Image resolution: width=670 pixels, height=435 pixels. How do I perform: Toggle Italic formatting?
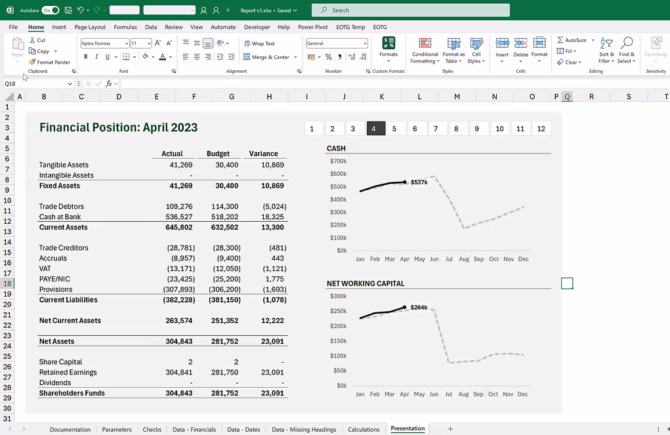pyautogui.click(x=96, y=56)
